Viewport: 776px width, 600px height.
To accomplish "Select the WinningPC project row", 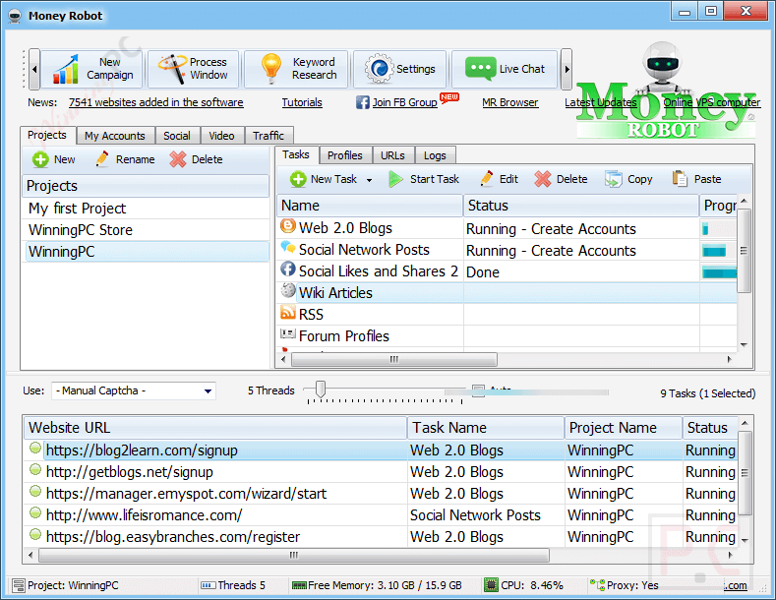I will pos(146,252).
